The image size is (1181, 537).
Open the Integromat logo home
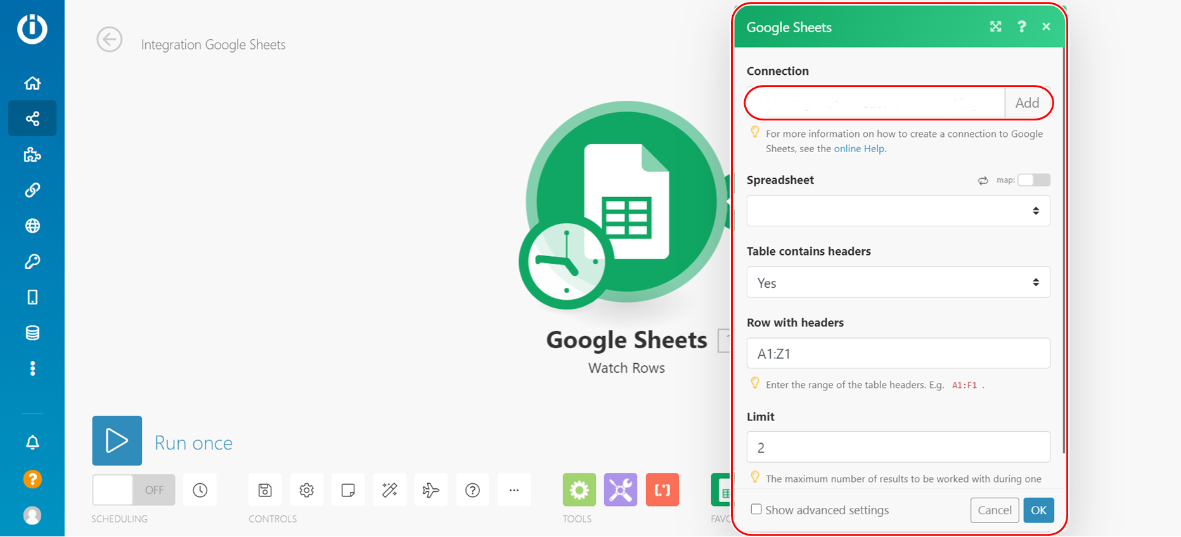click(x=32, y=29)
